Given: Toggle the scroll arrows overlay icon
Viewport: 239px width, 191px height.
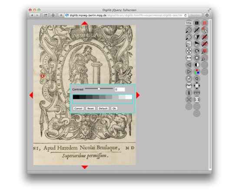Looking at the screenshot, I should pos(197,86).
